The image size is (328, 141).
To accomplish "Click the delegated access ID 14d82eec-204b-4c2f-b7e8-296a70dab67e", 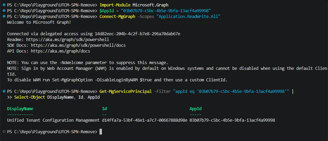I will tap(137, 34).
